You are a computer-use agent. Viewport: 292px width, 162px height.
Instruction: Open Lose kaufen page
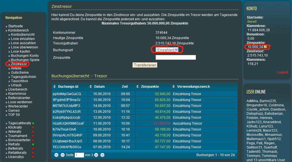coord(21,51)
